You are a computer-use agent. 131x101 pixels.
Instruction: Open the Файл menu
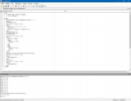[x=2, y=4]
